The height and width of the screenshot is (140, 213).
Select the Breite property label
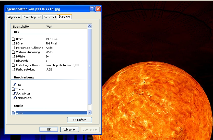[20, 39]
